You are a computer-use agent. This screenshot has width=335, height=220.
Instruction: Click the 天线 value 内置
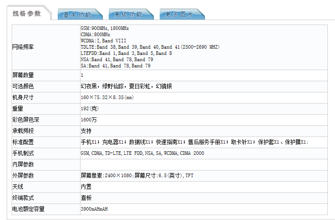[86, 187]
